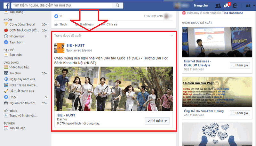Expand the suggested page options chevron
This screenshot has height=146, width=256.
[172, 36]
